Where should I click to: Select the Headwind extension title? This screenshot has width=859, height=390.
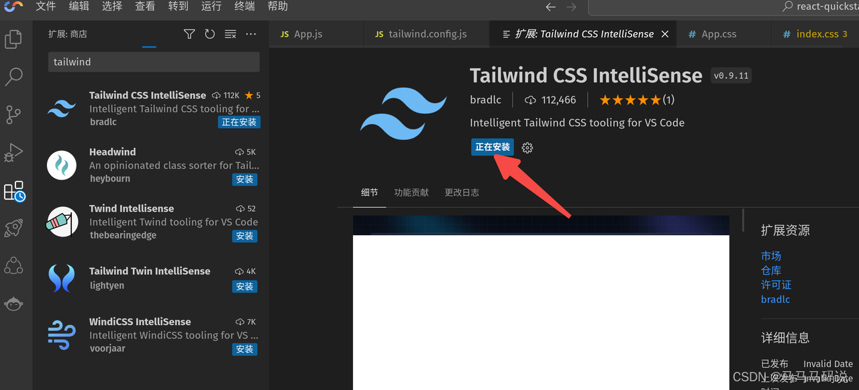coord(113,152)
